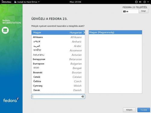Image resolution: width=151 pixels, height=113 pixels.
Task: Select Dansk language row
Action: click(x=58, y=90)
